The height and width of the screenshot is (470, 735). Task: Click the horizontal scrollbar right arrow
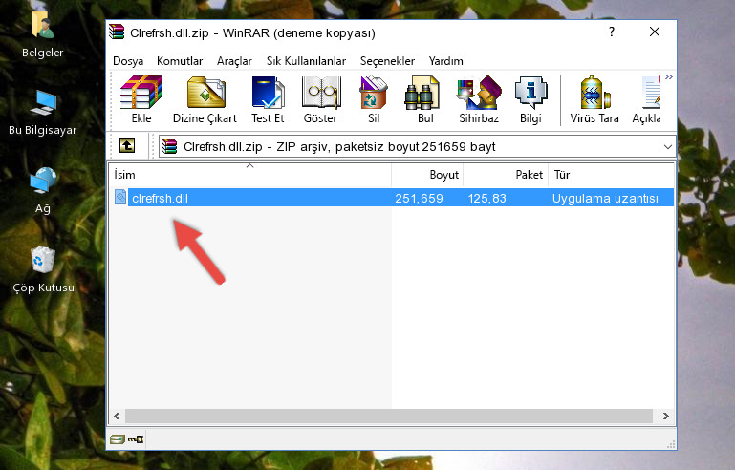(665, 416)
